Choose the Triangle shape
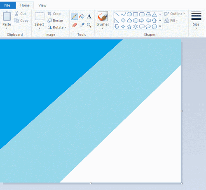Screen dimensions: 206x190 154,14
